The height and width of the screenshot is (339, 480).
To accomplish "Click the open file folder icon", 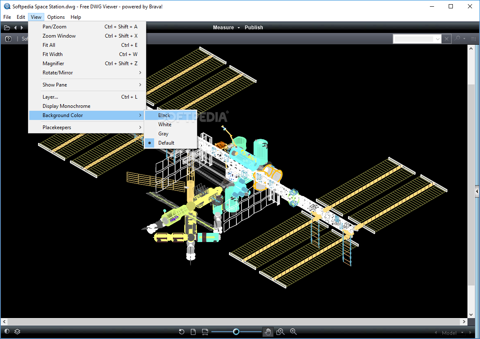I will click(7, 28).
